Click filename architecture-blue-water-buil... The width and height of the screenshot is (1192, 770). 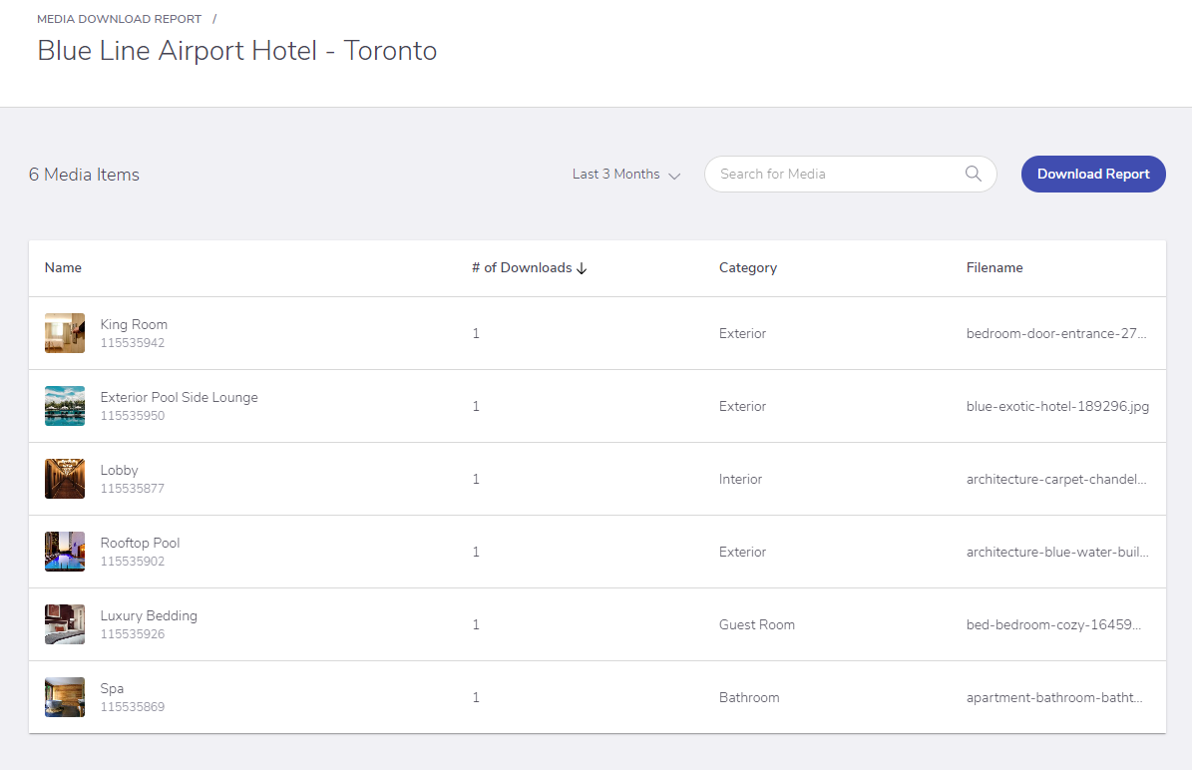click(1057, 552)
